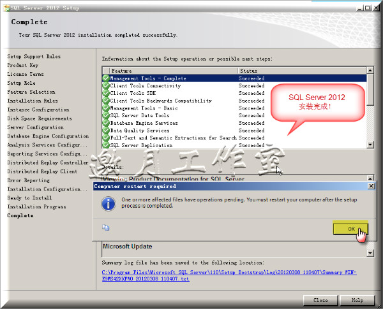Click the Disk Space Requirements step
This screenshot has width=383, height=309.
tap(40, 119)
